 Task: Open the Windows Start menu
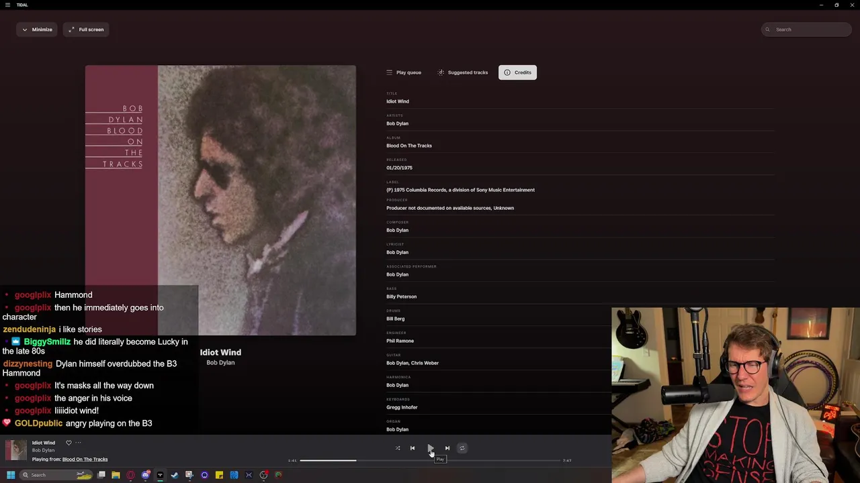[x=11, y=475]
